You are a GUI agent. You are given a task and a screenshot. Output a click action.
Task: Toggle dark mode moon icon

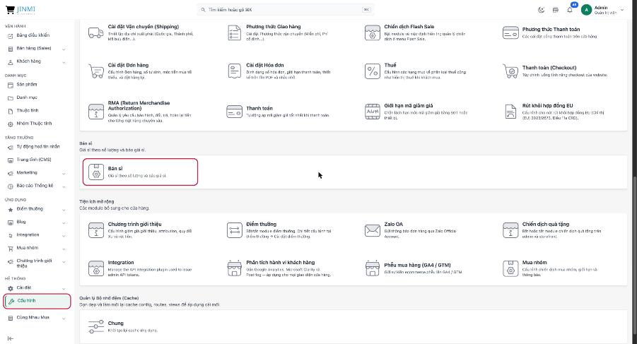click(x=541, y=10)
